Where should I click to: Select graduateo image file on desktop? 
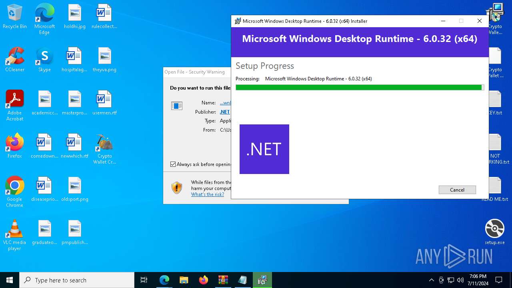[x=45, y=233]
